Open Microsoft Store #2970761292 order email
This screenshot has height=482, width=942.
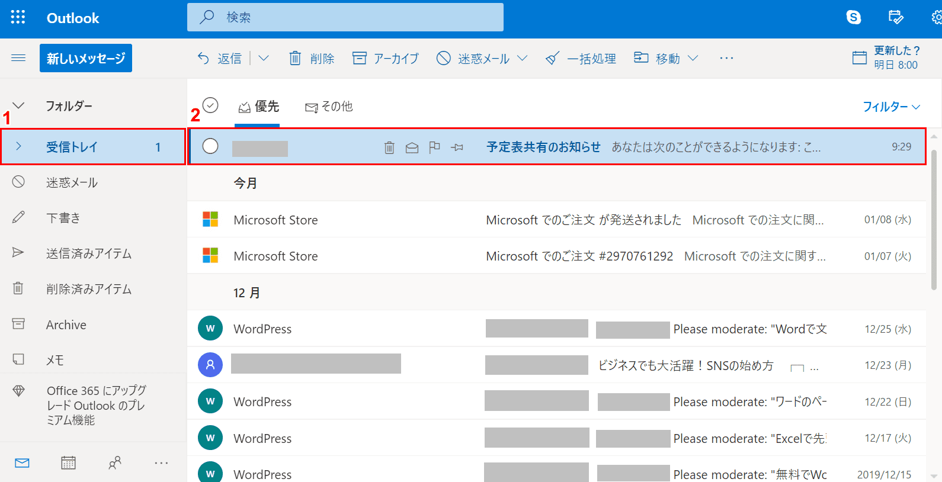coord(557,256)
